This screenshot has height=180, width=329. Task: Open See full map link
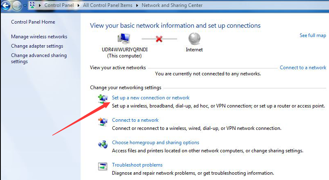(x=313, y=35)
